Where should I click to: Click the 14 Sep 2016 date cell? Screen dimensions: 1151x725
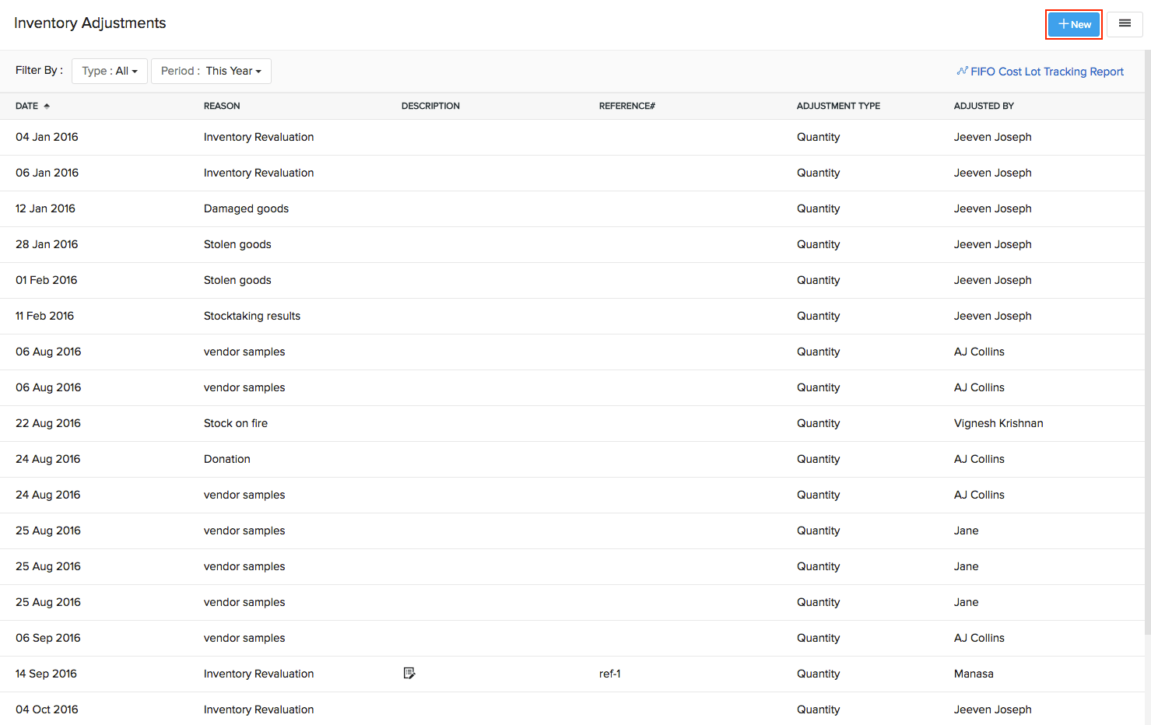coord(46,674)
